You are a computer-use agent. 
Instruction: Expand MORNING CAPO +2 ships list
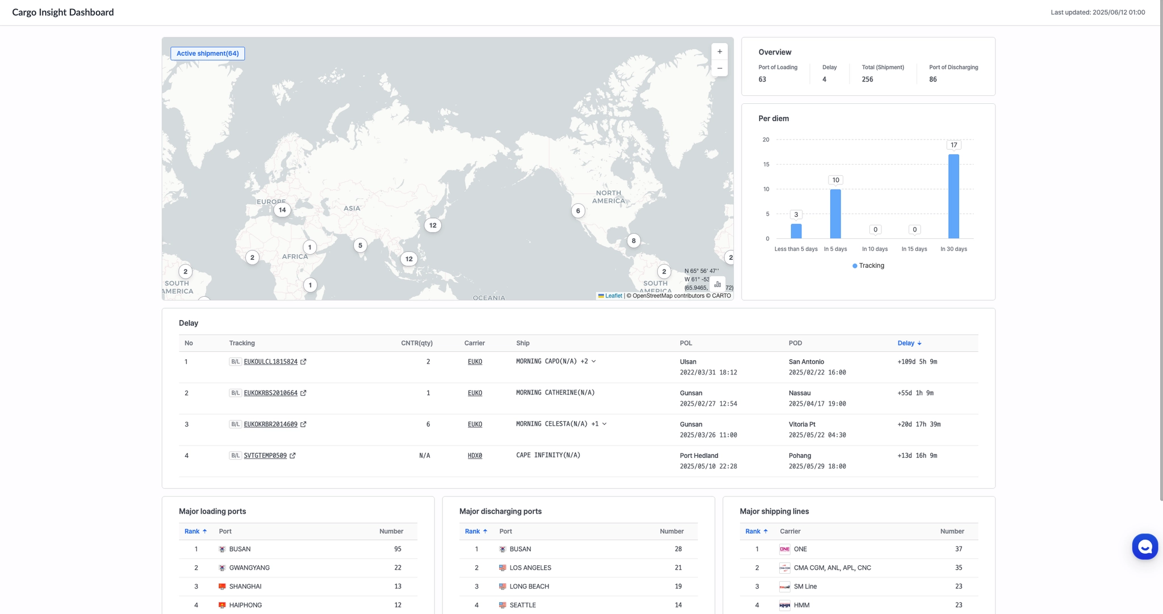click(593, 361)
